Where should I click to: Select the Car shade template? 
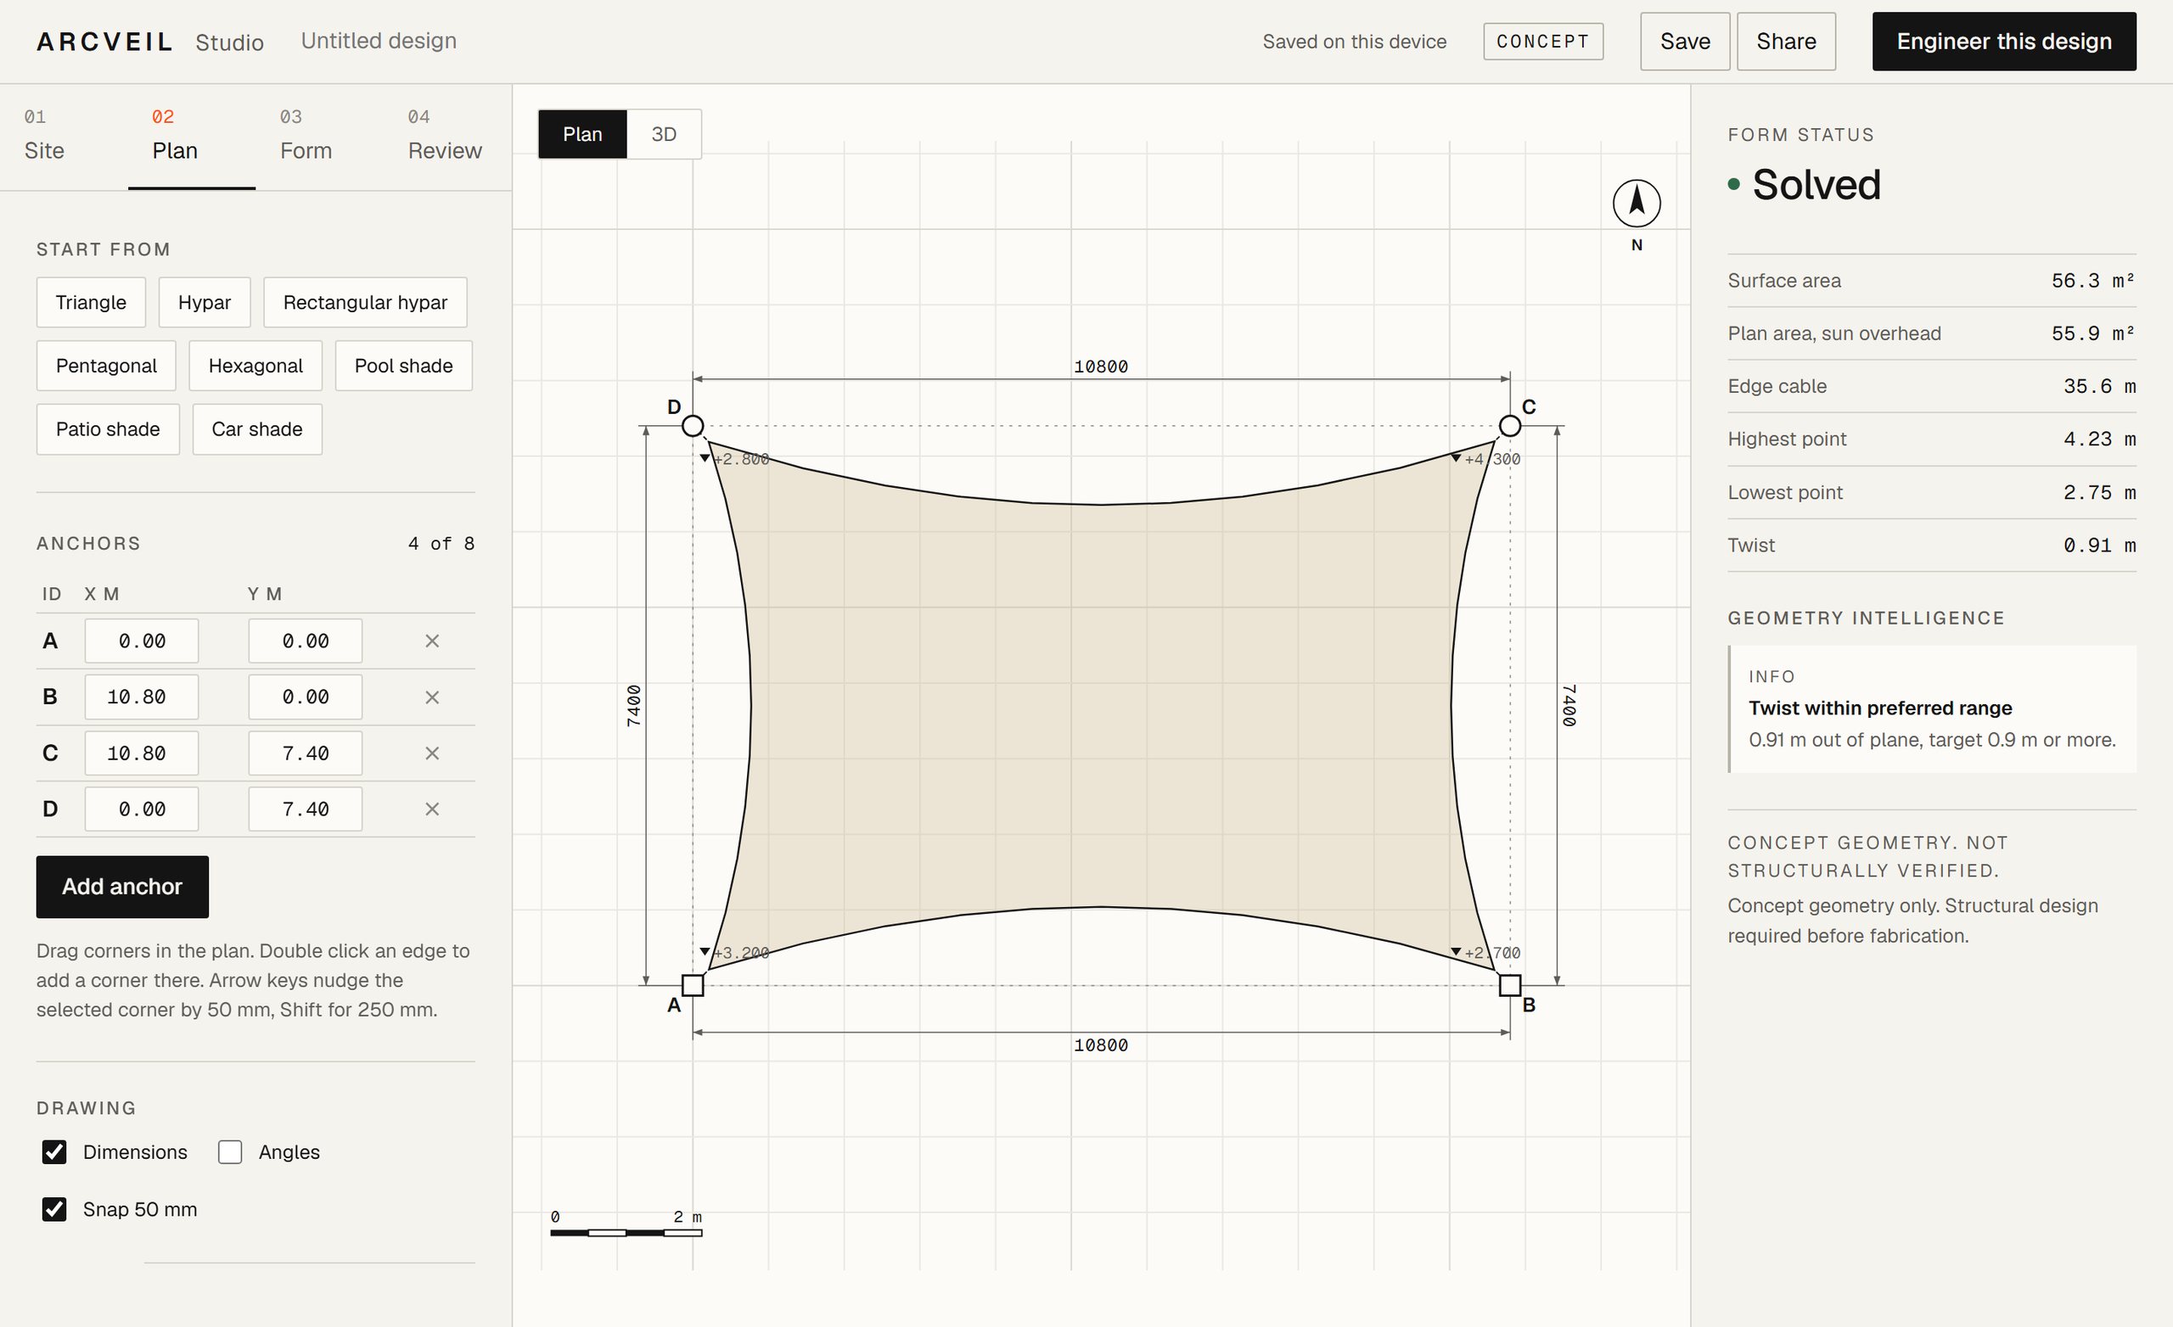(257, 429)
